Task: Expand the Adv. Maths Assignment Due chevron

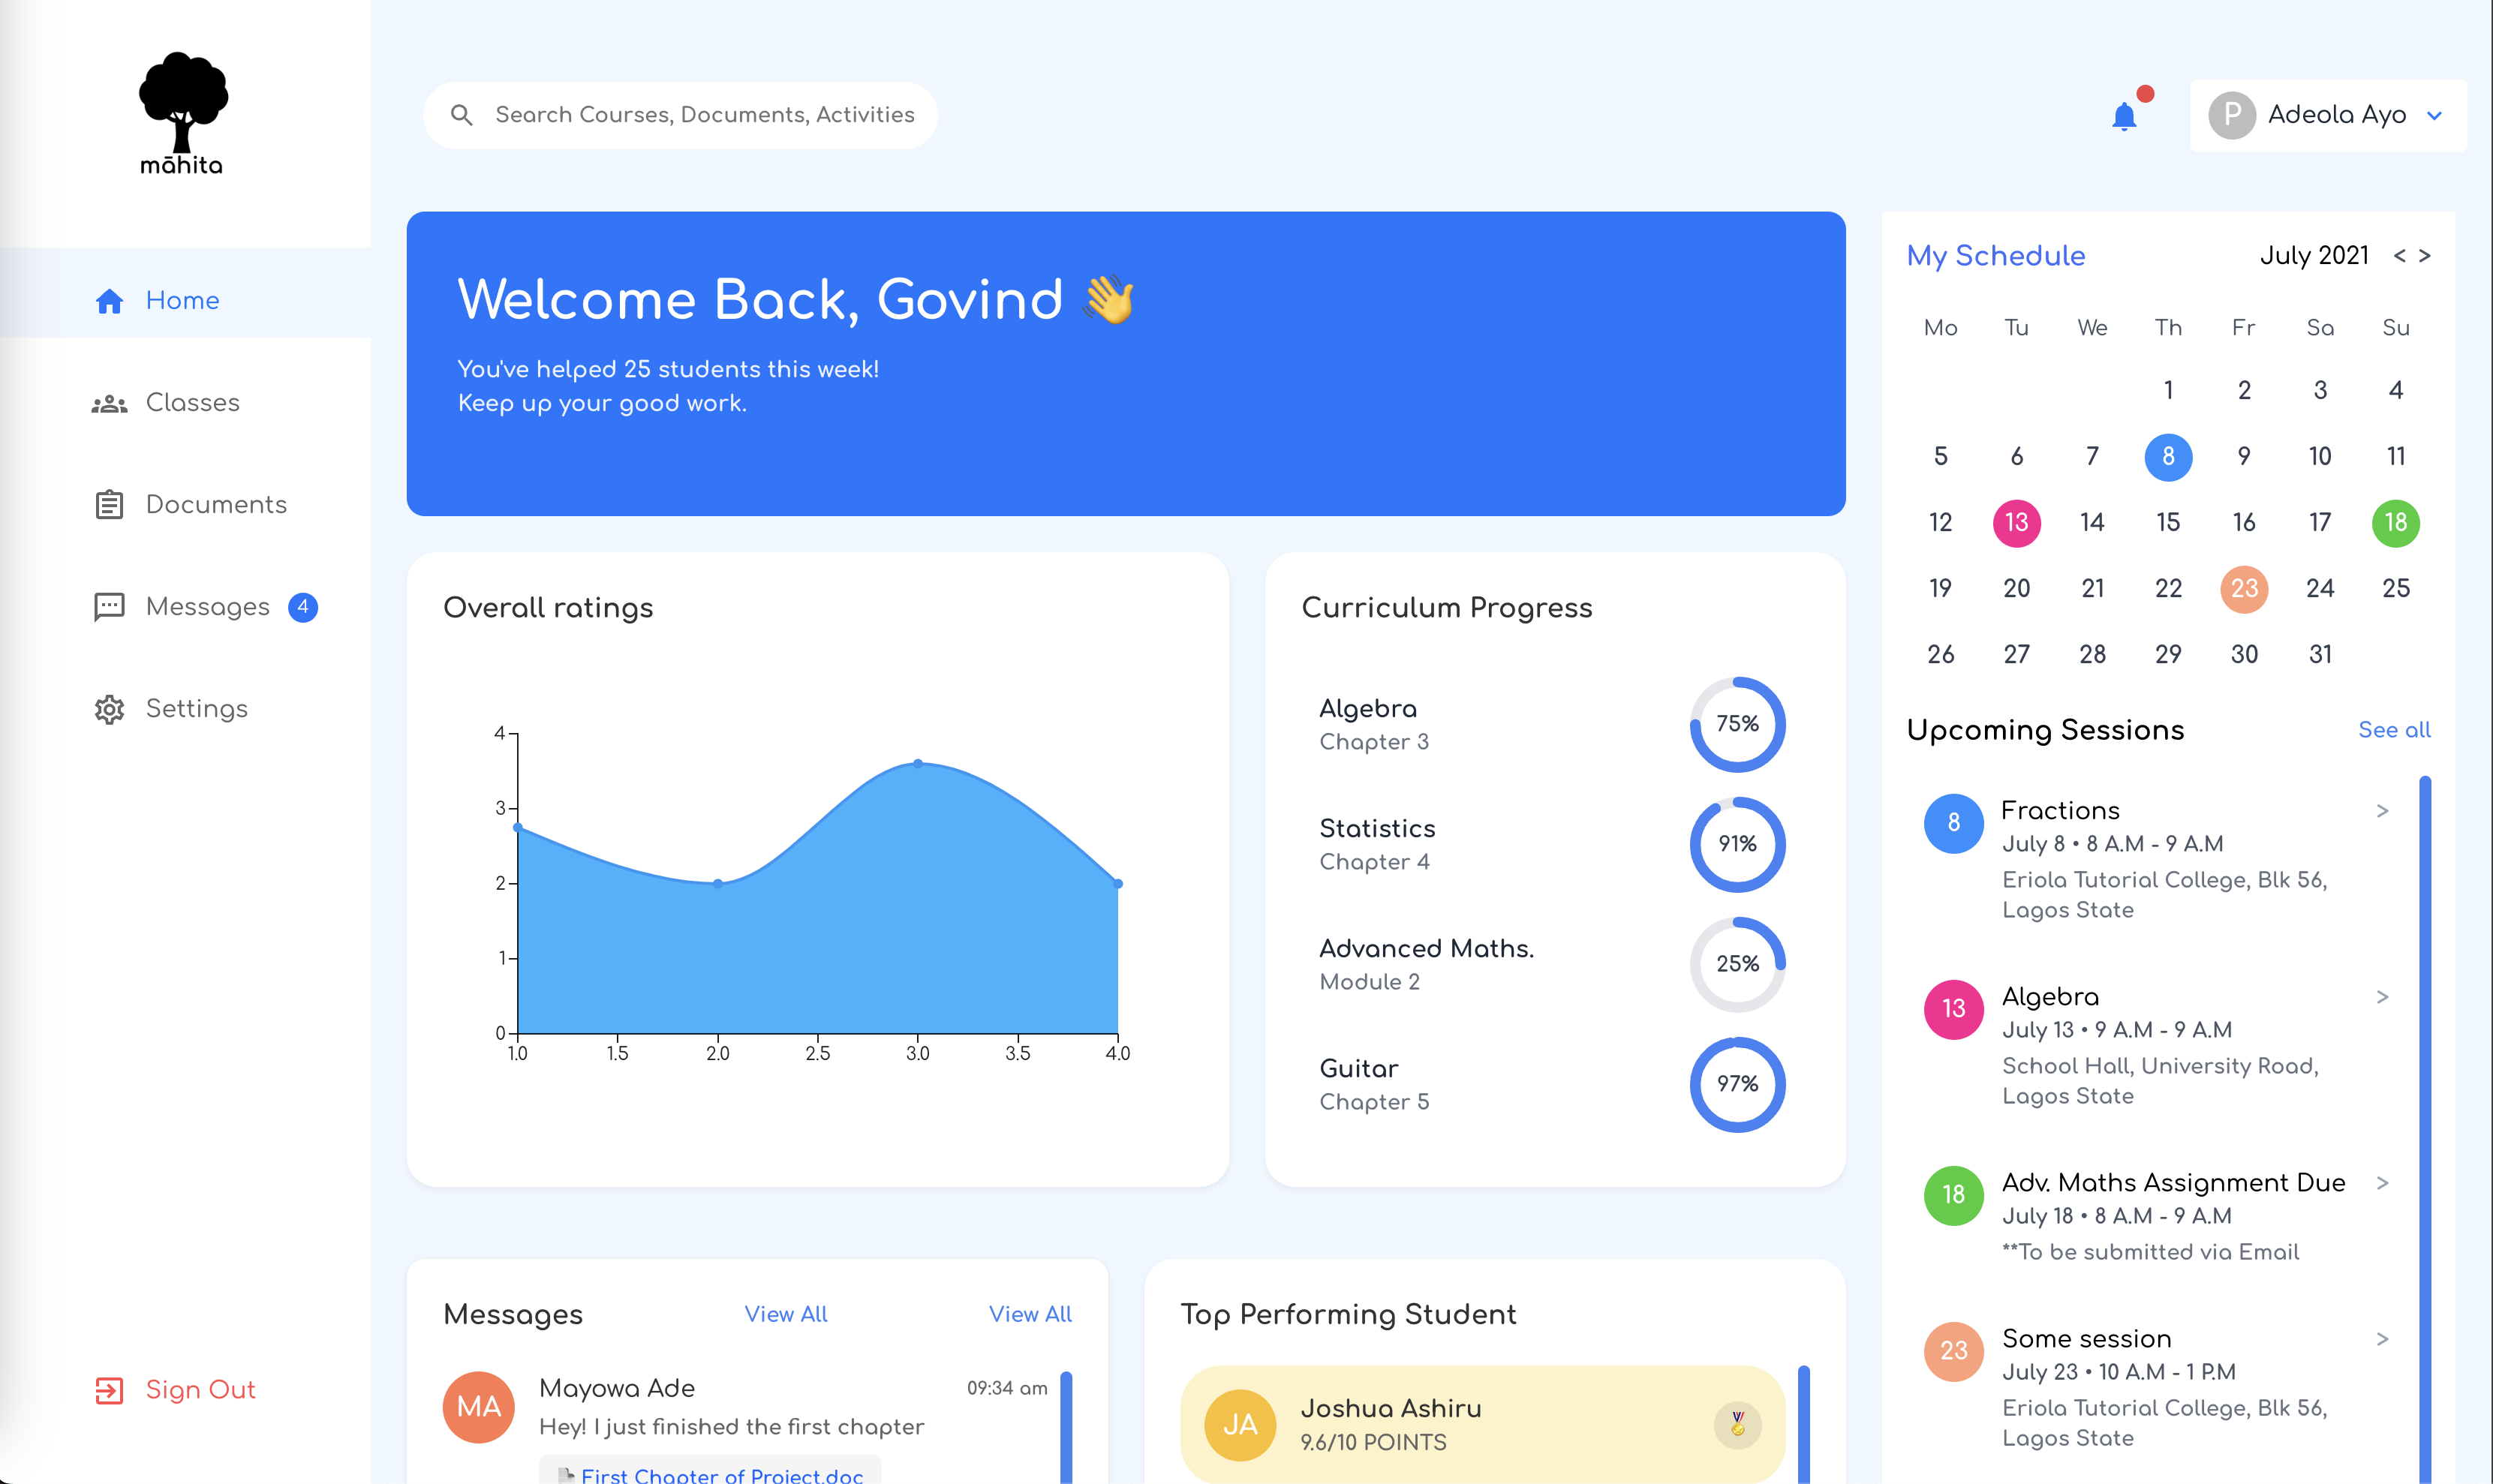Action: point(2382,1183)
